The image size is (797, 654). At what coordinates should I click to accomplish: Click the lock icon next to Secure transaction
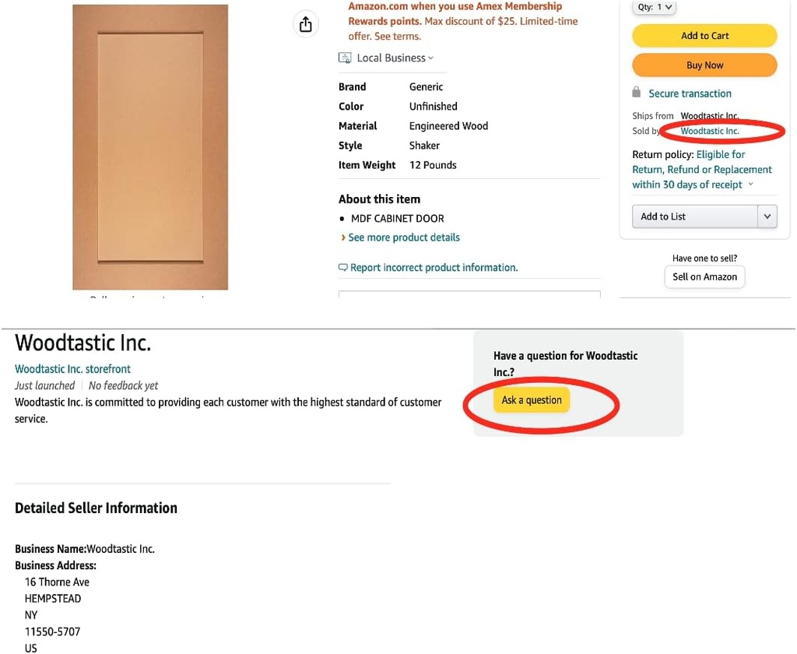[x=637, y=93]
